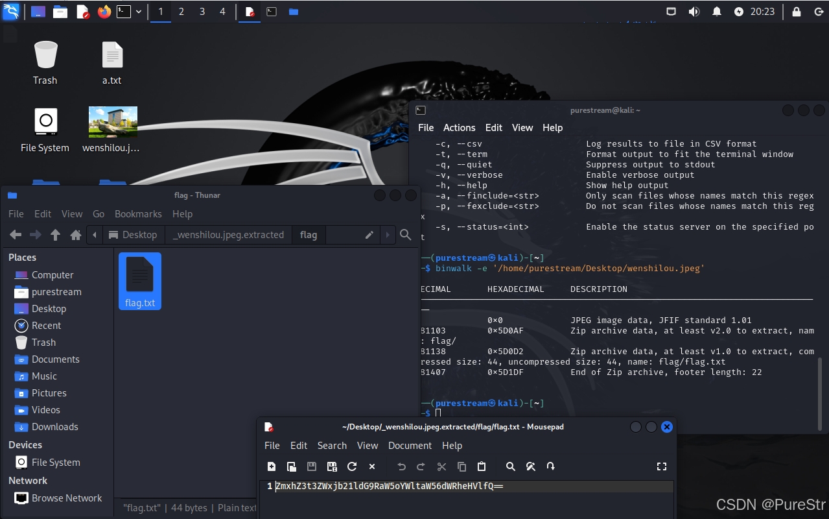Switch to workspace 4
Screen dimensions: 829x519
tap(223, 12)
